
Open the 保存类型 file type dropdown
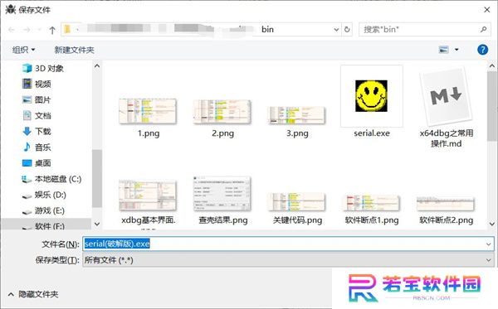[x=288, y=260]
